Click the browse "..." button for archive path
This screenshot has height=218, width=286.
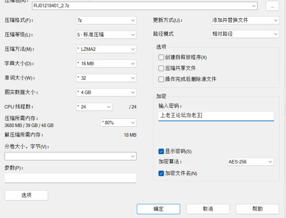(x=272, y=6)
